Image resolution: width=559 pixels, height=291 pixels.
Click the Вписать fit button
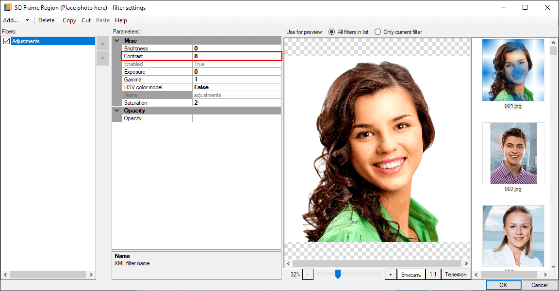click(411, 275)
